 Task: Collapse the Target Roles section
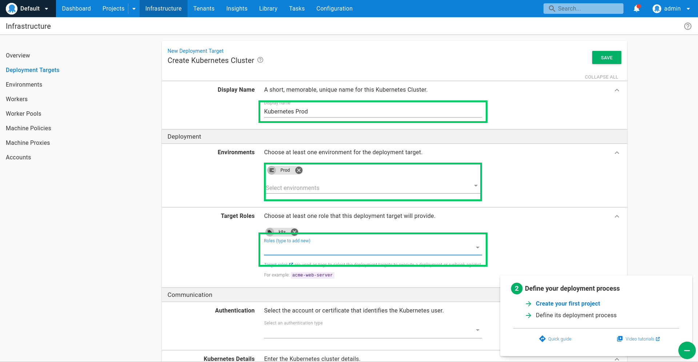tap(617, 216)
